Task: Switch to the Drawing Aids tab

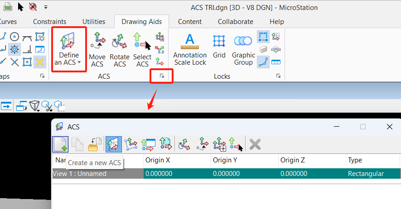Action: tap(141, 22)
